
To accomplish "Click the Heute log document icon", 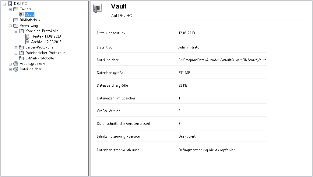I will pos(27,36).
